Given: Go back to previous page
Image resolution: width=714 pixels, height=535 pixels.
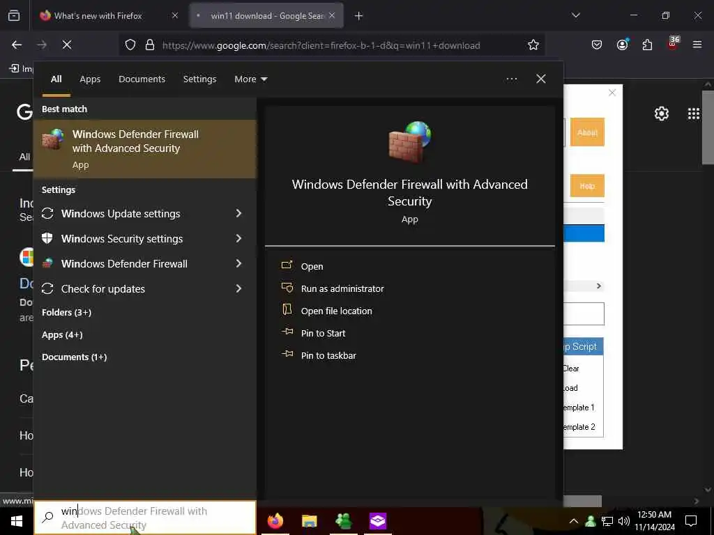Looking at the screenshot, I should pyautogui.click(x=17, y=45).
